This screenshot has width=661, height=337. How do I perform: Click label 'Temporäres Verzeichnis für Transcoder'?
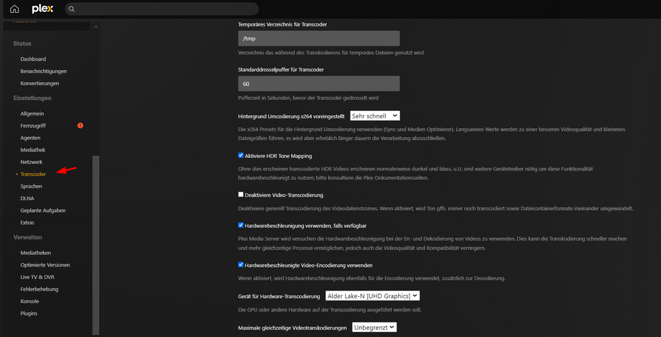coord(283,24)
